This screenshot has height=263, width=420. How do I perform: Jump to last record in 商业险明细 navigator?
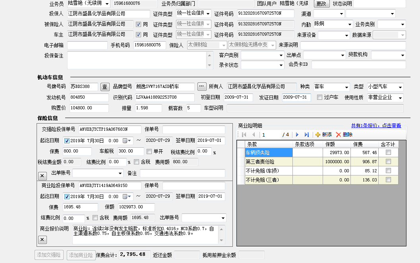click(307, 135)
